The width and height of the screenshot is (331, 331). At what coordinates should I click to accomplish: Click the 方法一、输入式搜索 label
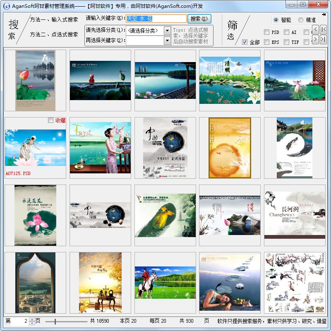pos(54,19)
